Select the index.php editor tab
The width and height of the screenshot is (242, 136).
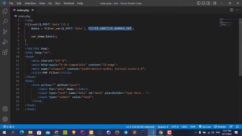tap(23, 10)
